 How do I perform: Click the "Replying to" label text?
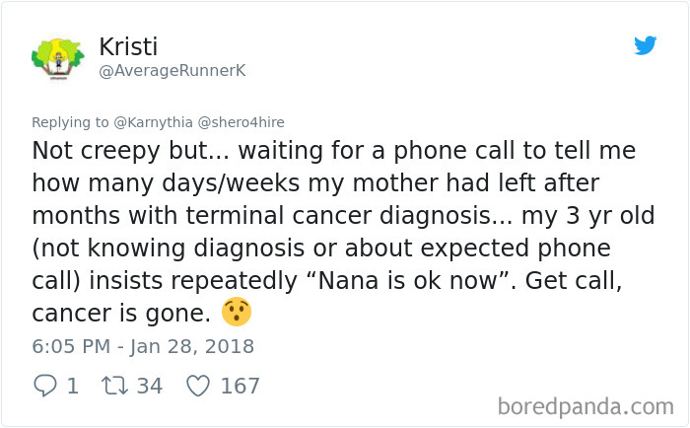click(70, 122)
